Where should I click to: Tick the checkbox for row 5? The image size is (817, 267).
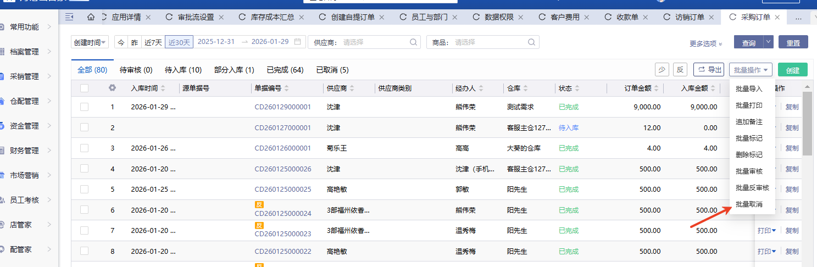[x=84, y=190]
